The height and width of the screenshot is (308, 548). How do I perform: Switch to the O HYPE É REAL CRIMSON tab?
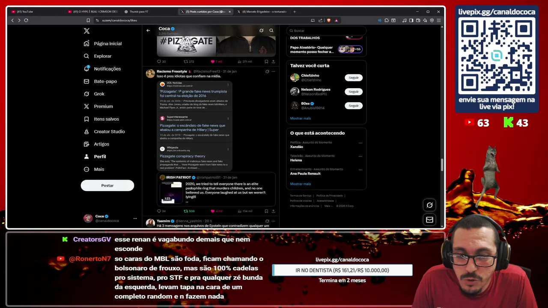pos(93,12)
